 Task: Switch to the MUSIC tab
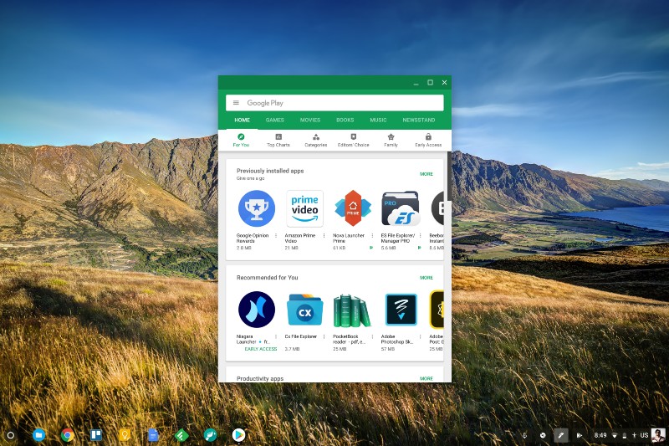point(379,120)
